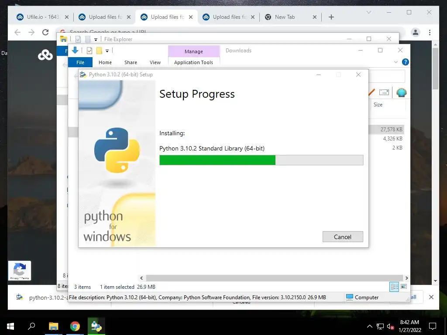Close the Chrome downloads bar
This screenshot has width=447, height=335.
(x=431, y=297)
